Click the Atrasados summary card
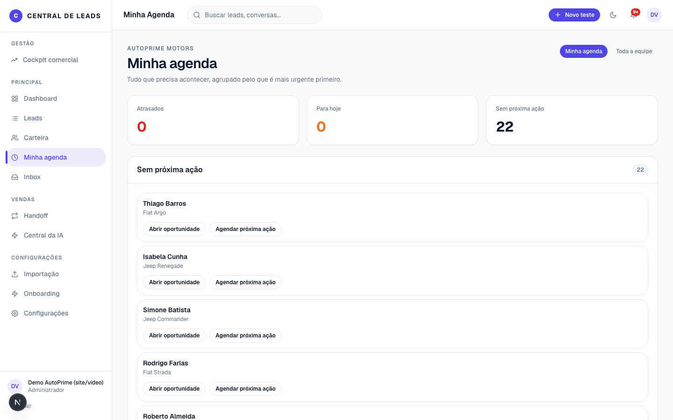The width and height of the screenshot is (673, 420). (213, 120)
